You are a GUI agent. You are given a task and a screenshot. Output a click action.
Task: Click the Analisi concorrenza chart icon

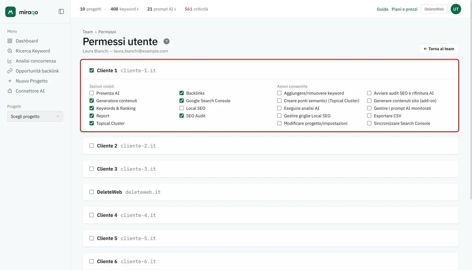[10, 61]
